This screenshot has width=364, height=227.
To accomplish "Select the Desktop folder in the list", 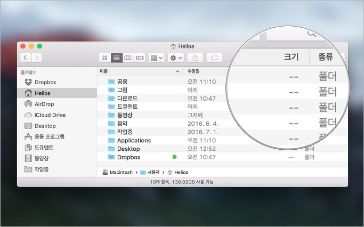I will tap(222, 149).
